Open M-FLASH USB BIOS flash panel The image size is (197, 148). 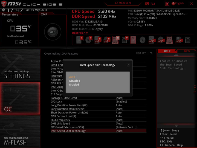[x=20, y=132]
